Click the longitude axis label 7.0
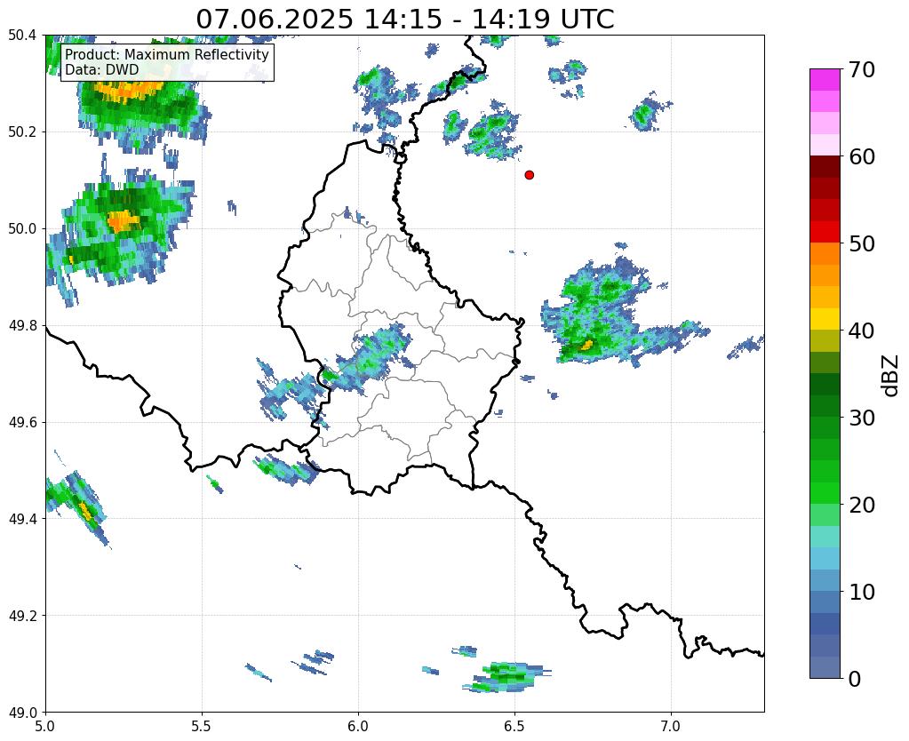The image size is (909, 741). coord(671,726)
